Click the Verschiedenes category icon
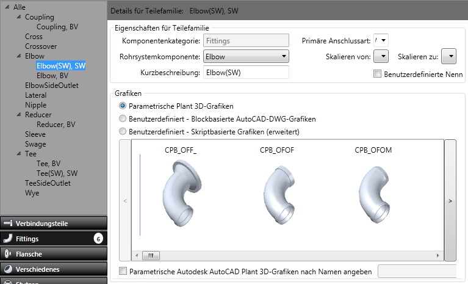This screenshot has width=468, height=284. click(x=8, y=269)
